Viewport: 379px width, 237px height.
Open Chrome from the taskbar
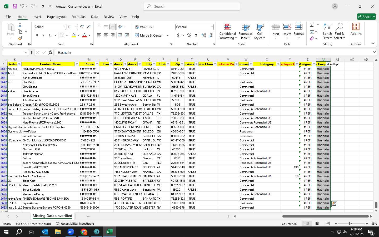[84, 232]
